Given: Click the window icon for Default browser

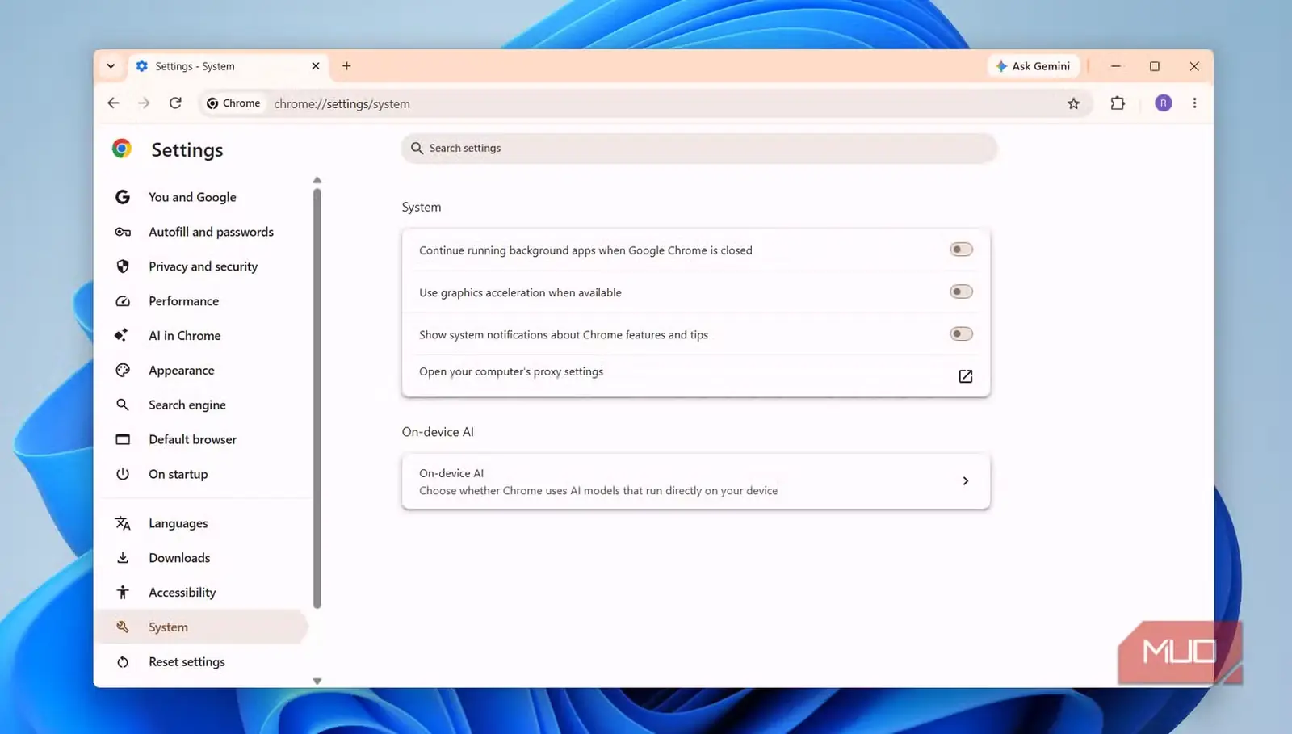Looking at the screenshot, I should point(123,439).
